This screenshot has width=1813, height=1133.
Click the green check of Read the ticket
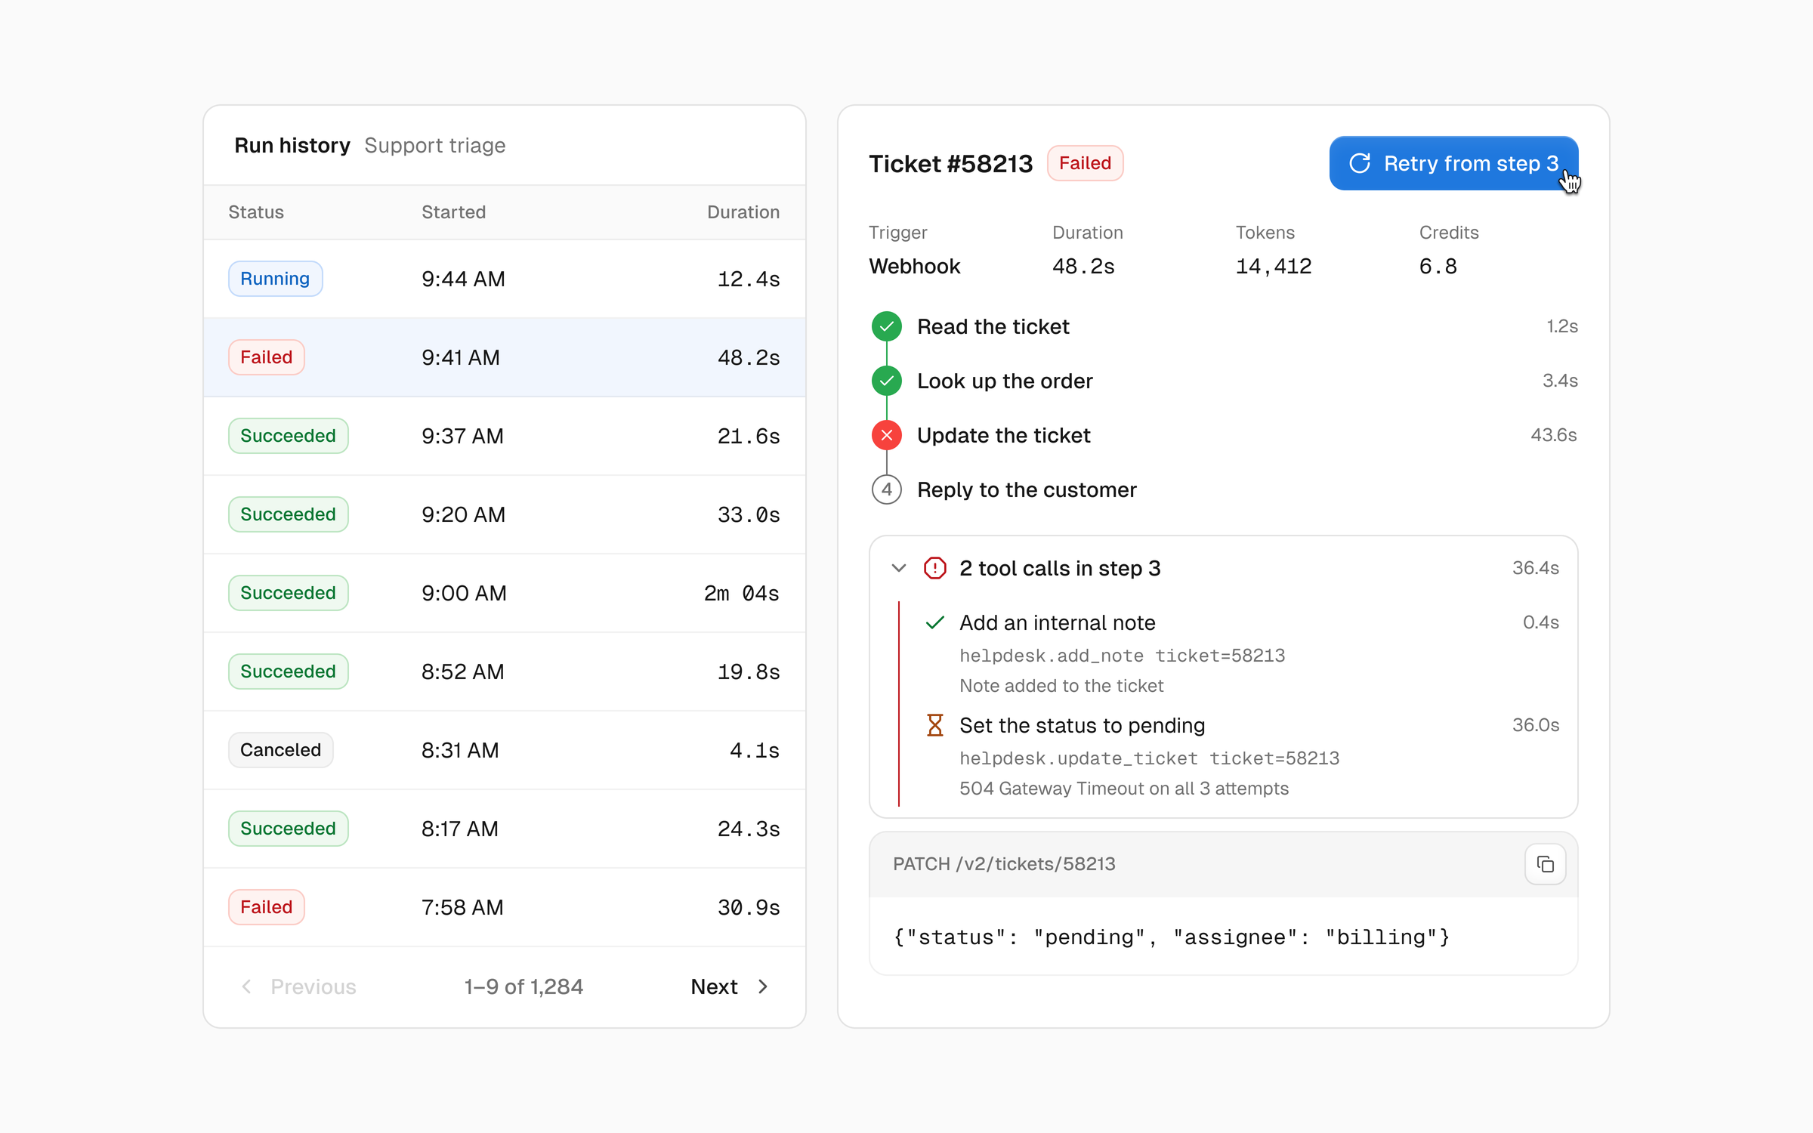coord(887,326)
